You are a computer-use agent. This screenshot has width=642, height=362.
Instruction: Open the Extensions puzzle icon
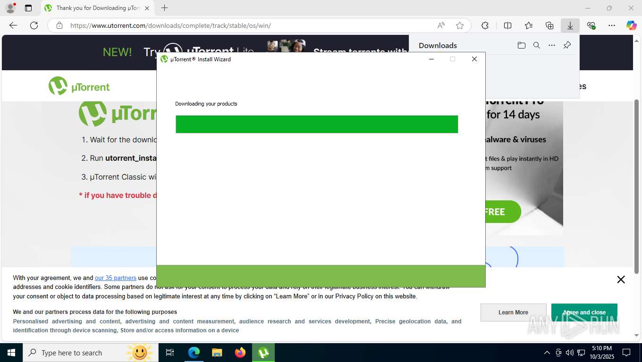click(x=485, y=25)
